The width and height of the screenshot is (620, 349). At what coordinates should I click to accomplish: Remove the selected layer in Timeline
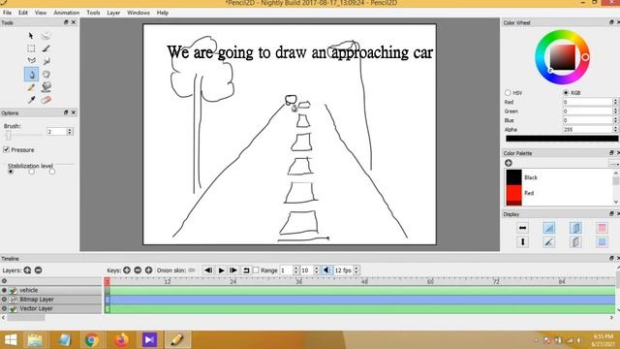pyautogui.click(x=38, y=270)
